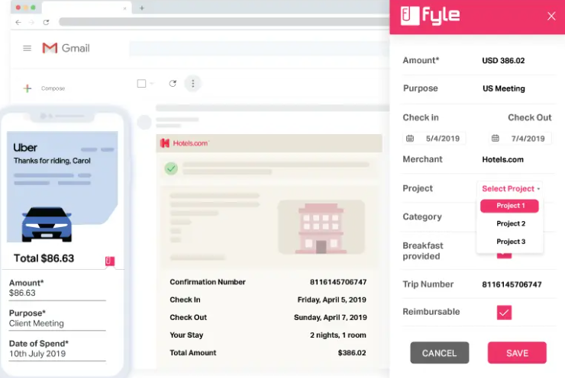Click Friday, April 5, 2019 check-in date
Image resolution: width=565 pixels, height=378 pixels.
click(x=332, y=300)
